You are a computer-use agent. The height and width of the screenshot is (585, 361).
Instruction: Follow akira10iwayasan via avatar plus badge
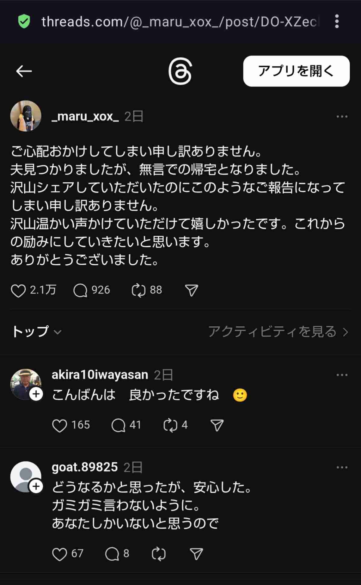click(36, 394)
